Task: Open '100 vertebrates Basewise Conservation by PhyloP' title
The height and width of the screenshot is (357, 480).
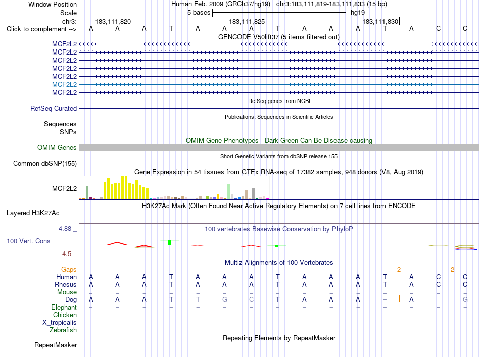Action: tap(279, 229)
